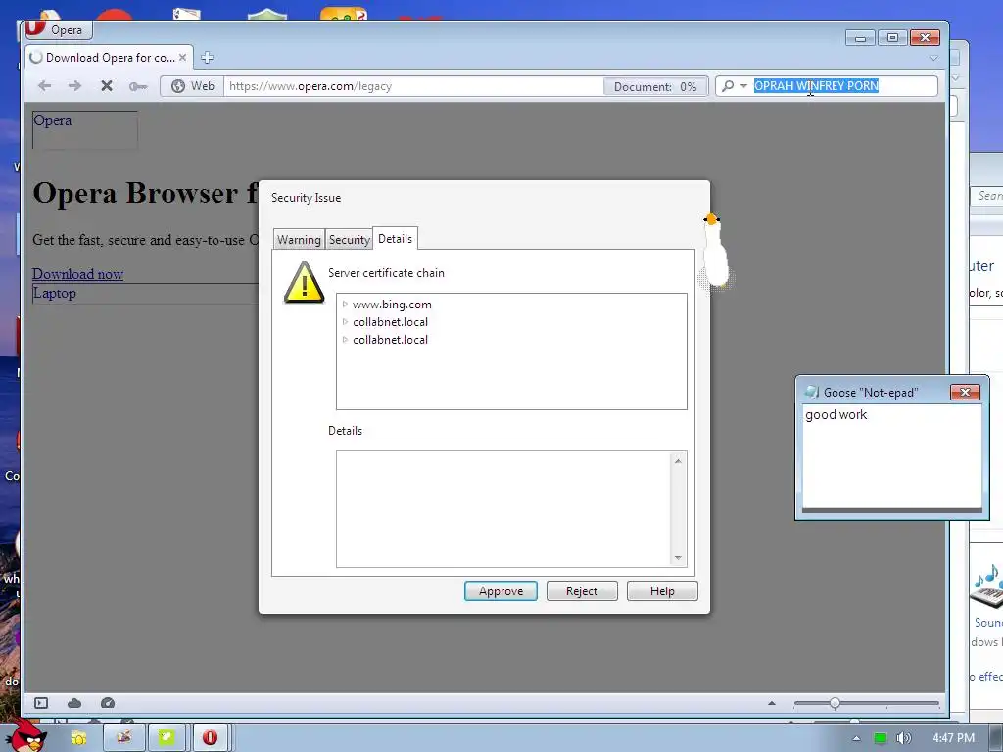
Task: Open the Opera menu button
Action: 58,29
